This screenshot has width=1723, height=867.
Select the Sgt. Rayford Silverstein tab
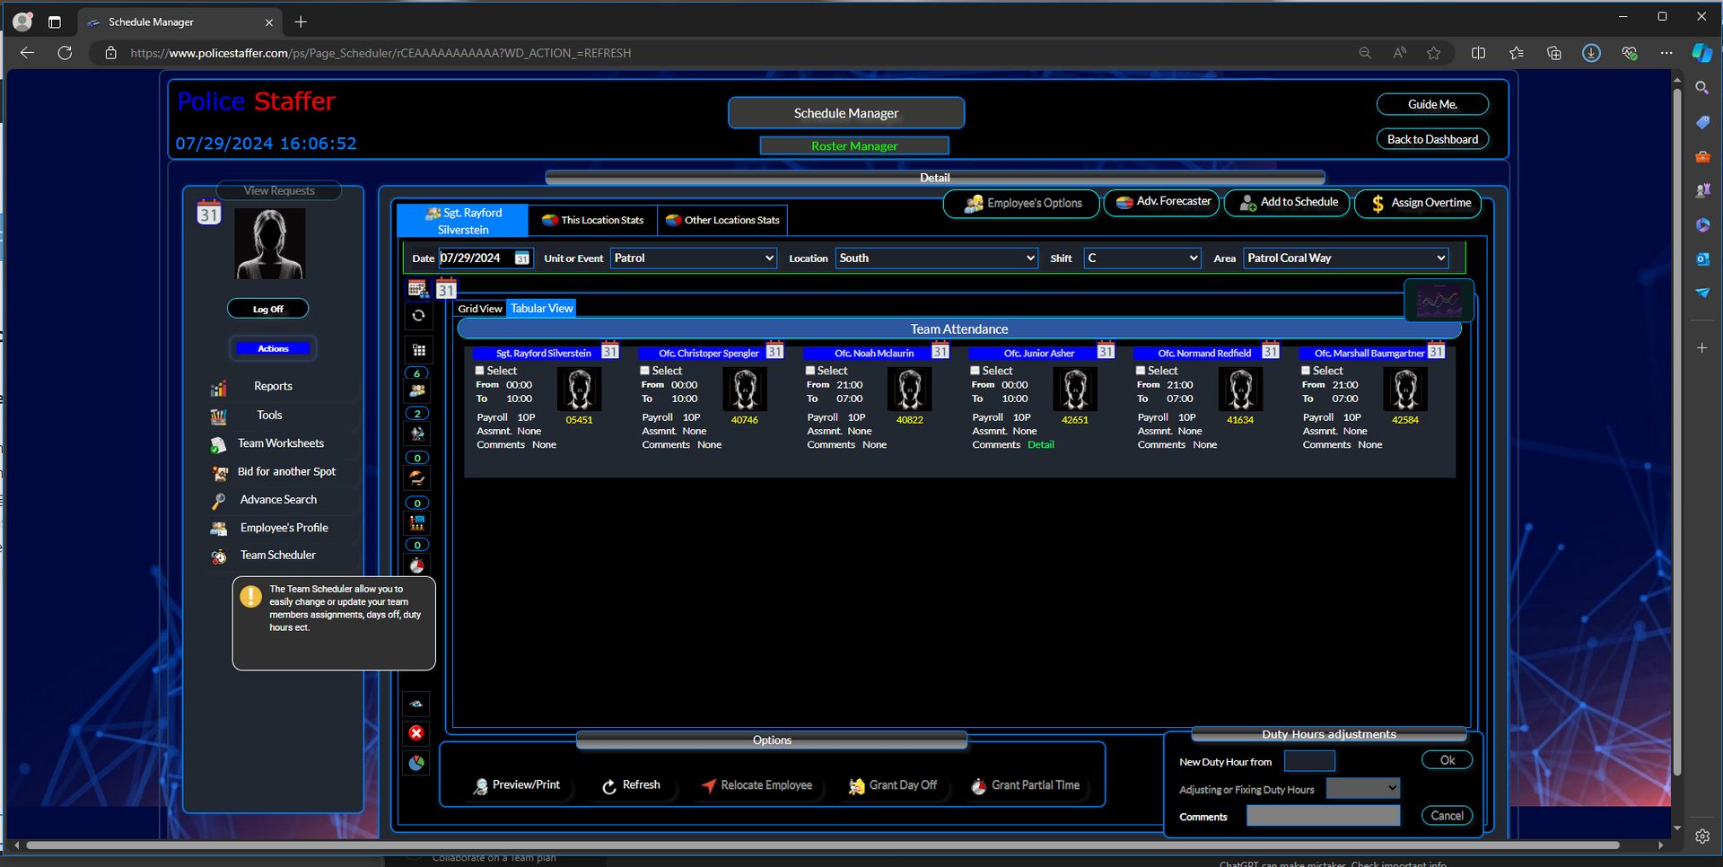463,221
